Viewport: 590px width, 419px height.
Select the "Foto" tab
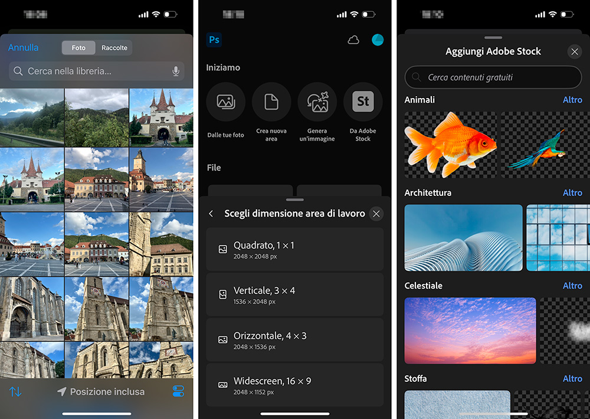point(78,48)
